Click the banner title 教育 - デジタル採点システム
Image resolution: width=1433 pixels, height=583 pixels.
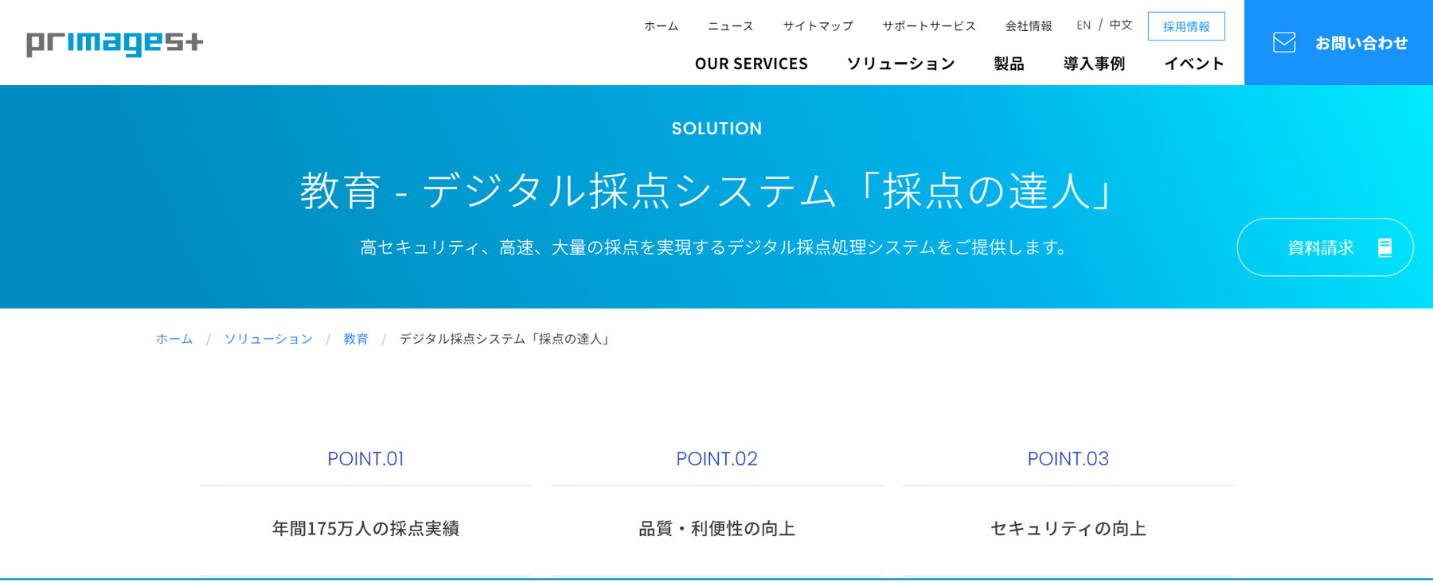tap(707, 191)
